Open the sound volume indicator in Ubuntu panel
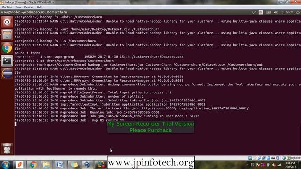The width and height of the screenshot is (301, 169). point(276,12)
